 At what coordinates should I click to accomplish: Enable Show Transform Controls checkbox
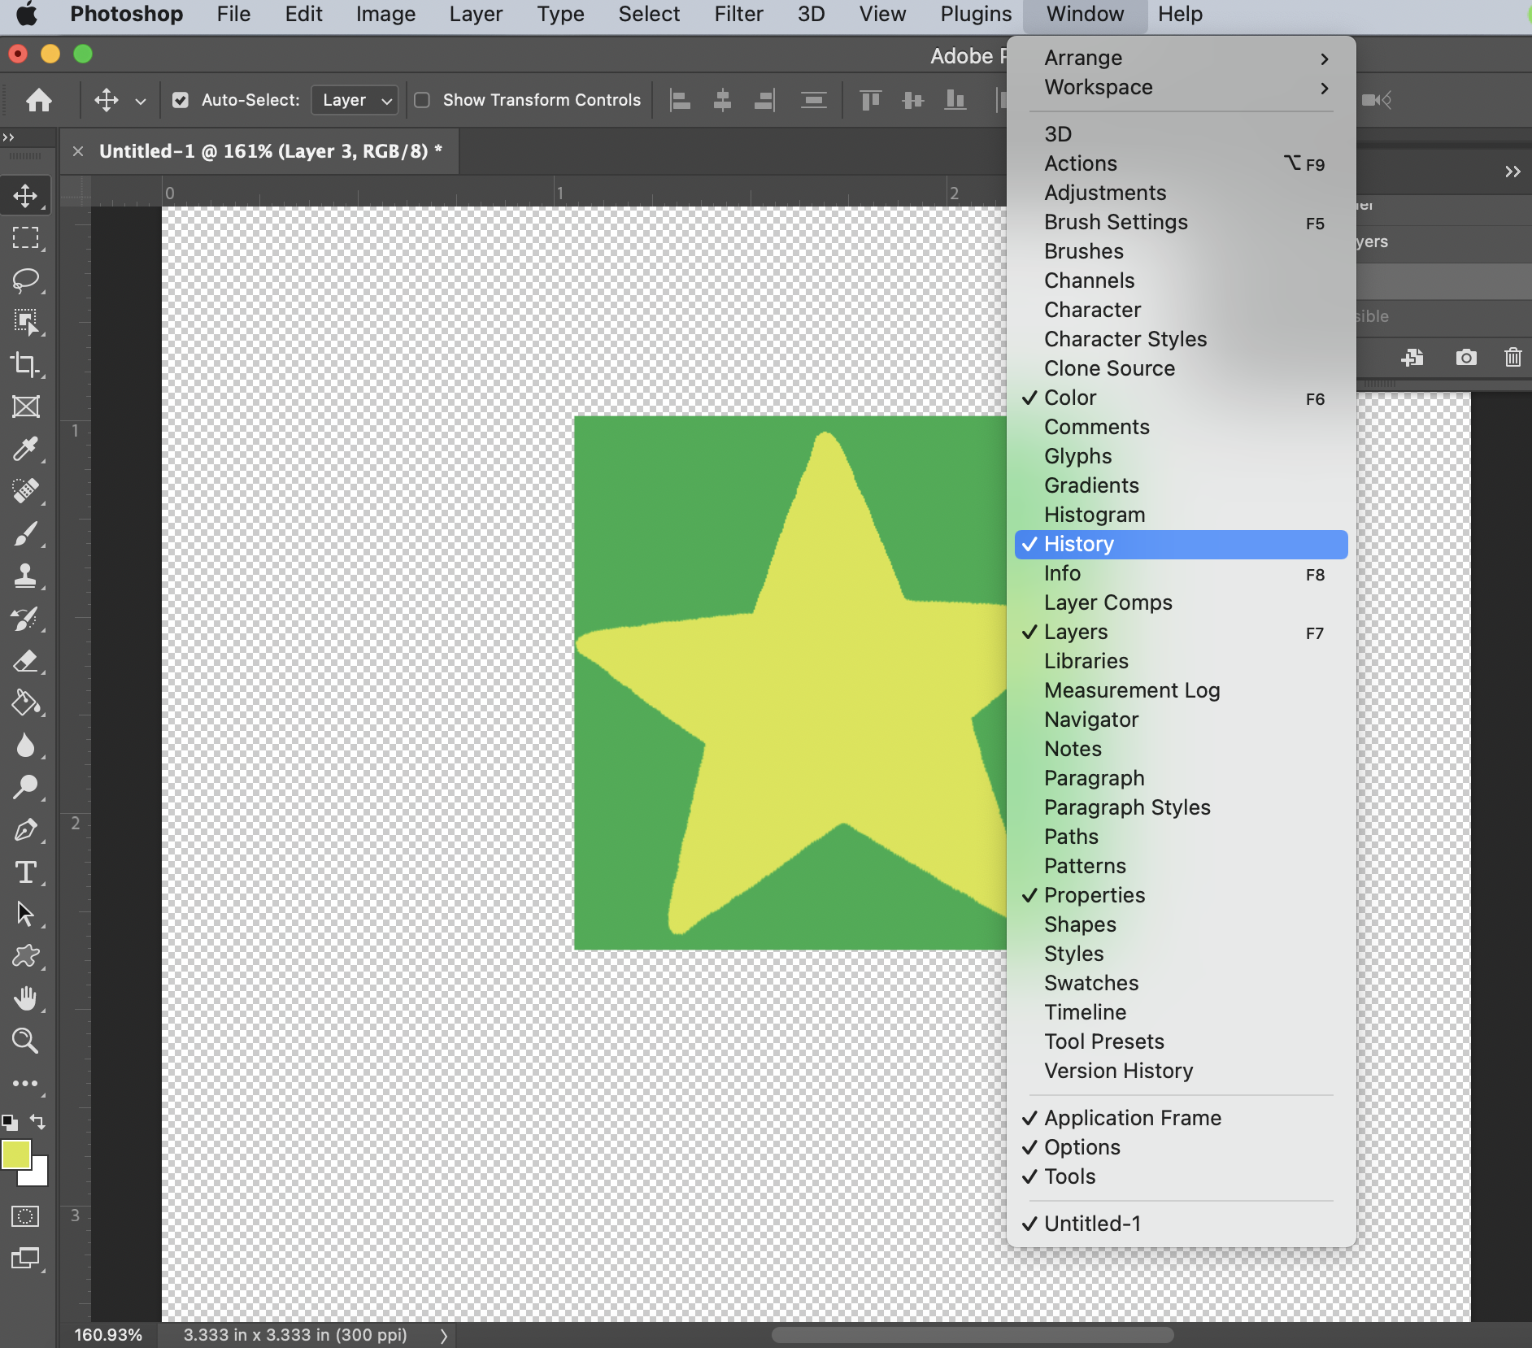click(422, 100)
